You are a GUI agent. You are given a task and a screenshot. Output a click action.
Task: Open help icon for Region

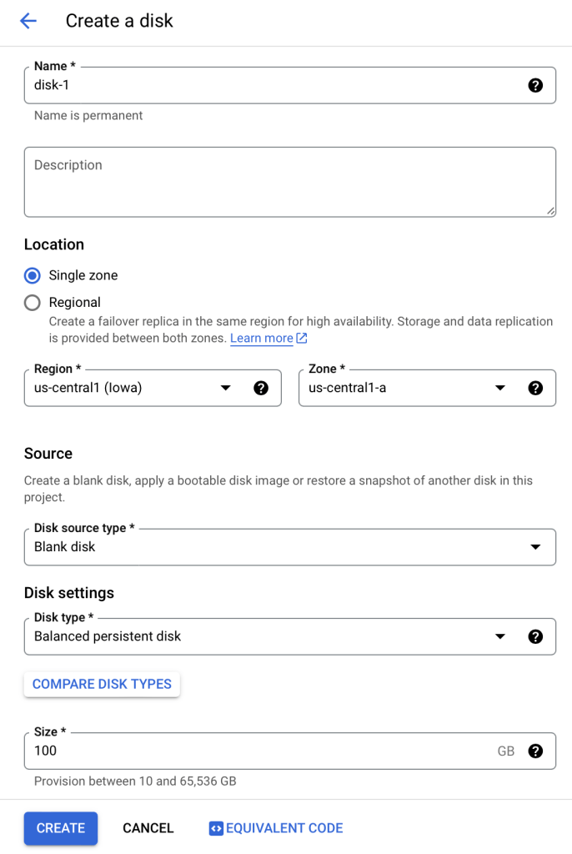[261, 388]
